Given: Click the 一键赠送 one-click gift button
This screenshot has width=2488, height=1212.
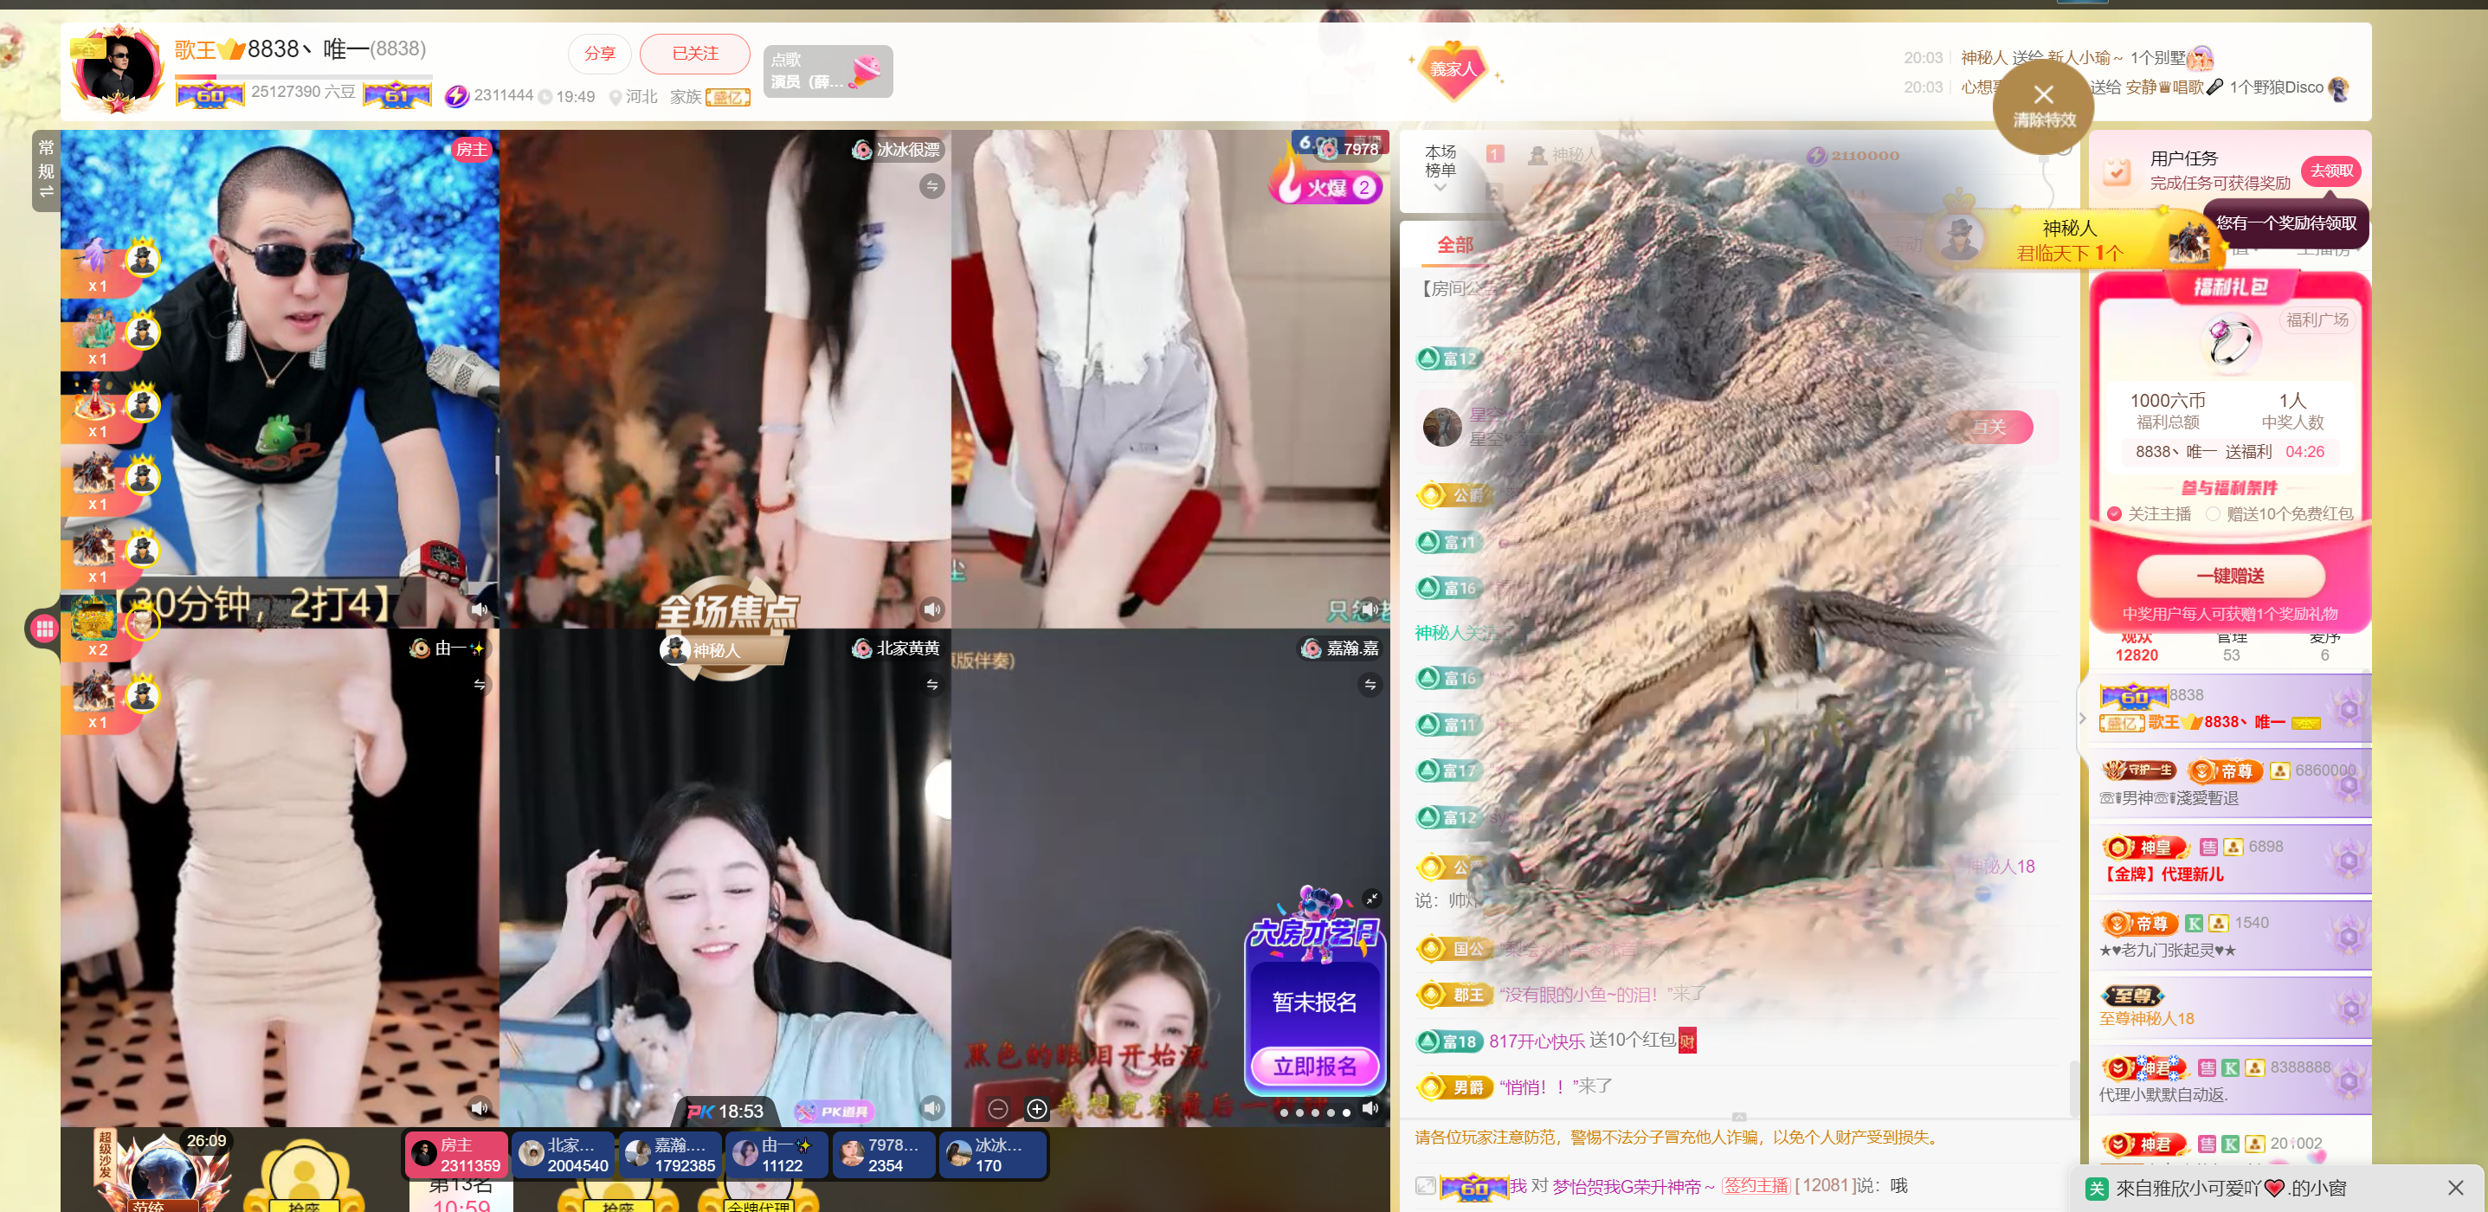Looking at the screenshot, I should pyautogui.click(x=2230, y=576).
